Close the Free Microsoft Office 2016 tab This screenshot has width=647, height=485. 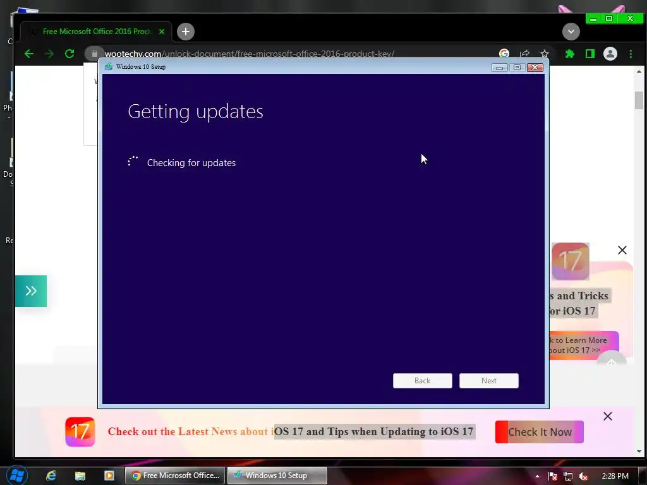[x=162, y=32]
